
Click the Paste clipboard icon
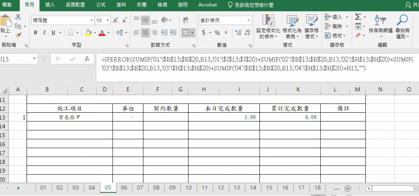pyautogui.click(x=5, y=21)
